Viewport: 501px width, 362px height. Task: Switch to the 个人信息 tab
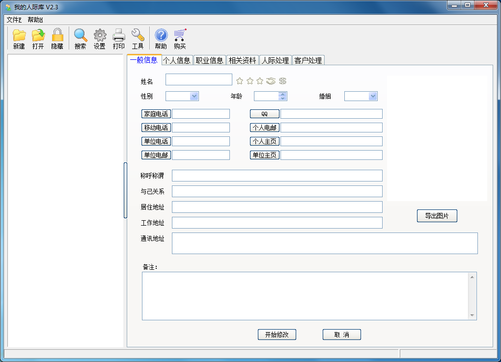coord(177,60)
